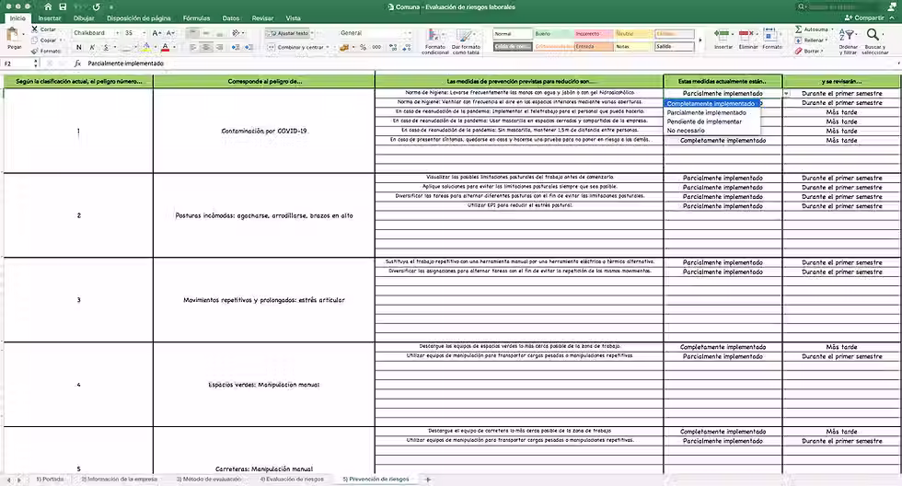902x486 pixels.
Task: Switch to the Insertar ribbon tab
Action: 50,18
